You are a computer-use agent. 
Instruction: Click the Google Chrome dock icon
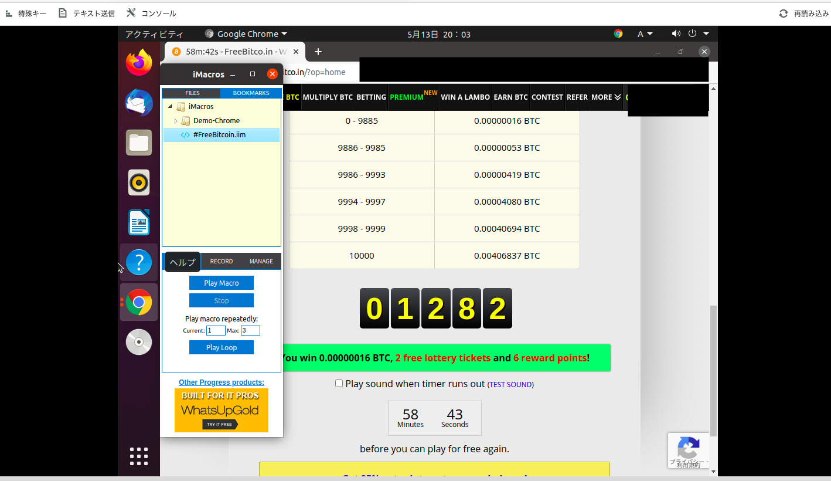(139, 302)
